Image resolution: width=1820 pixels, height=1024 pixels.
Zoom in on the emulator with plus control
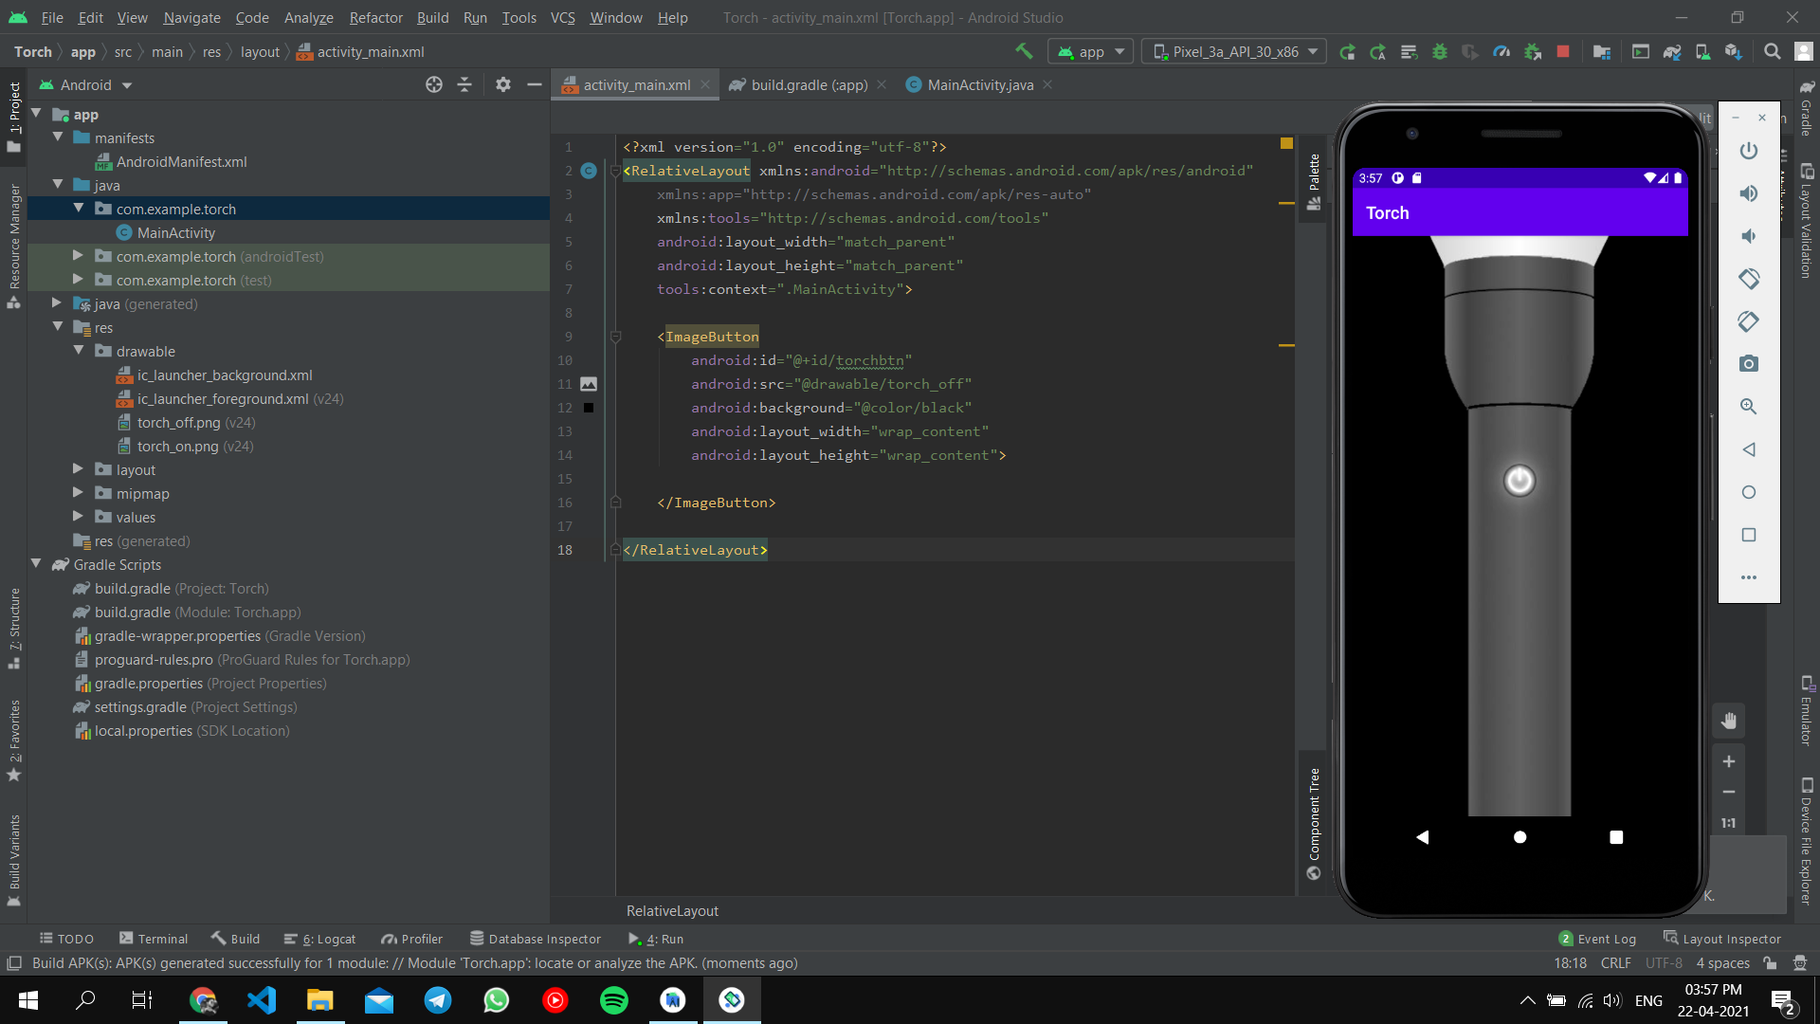pos(1729,760)
